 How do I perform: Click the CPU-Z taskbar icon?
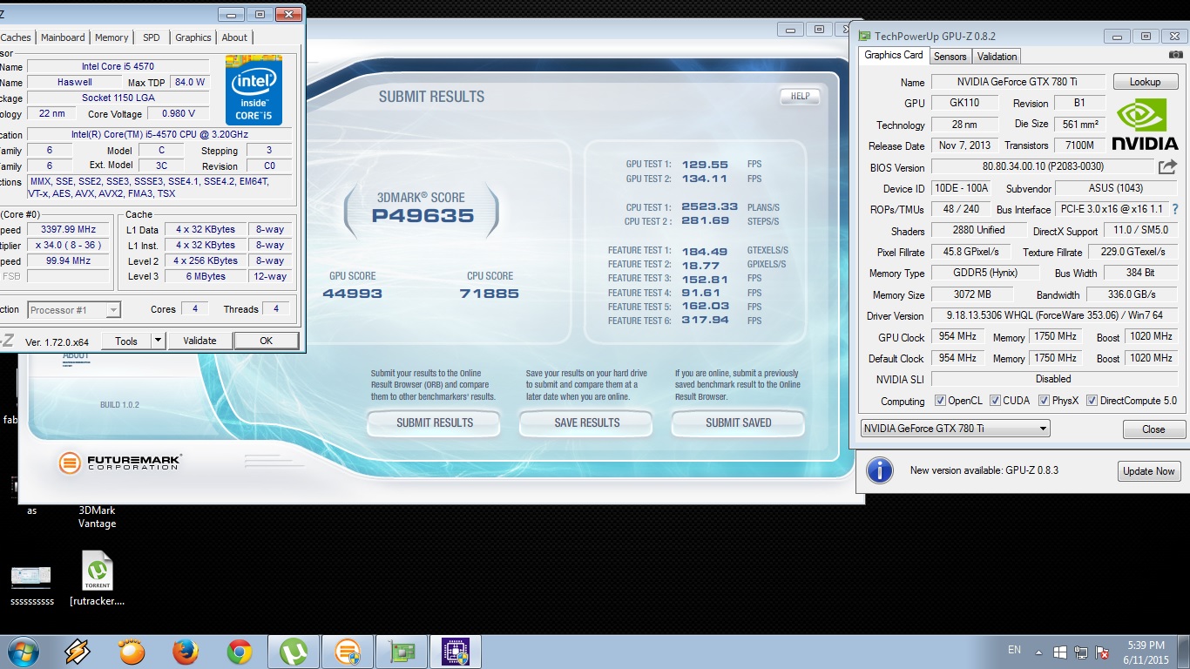tap(455, 652)
